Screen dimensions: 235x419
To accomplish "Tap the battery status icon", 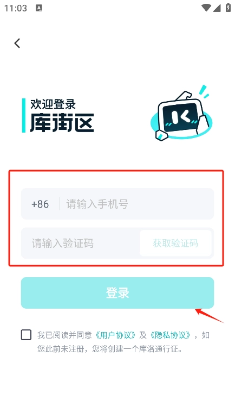I will (x=228, y=8).
